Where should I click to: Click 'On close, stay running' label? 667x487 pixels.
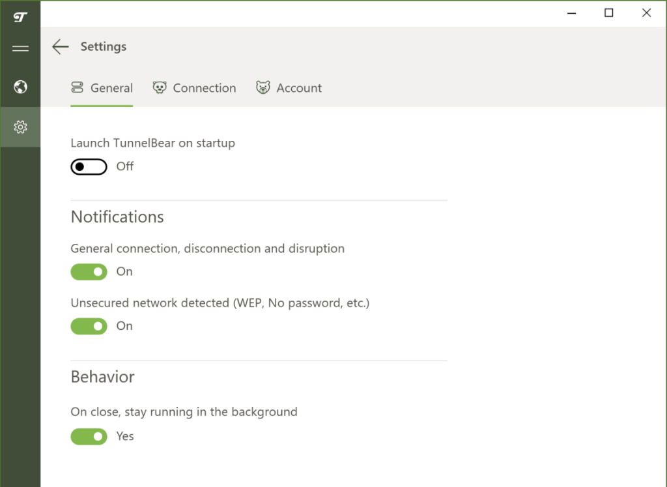tap(184, 412)
